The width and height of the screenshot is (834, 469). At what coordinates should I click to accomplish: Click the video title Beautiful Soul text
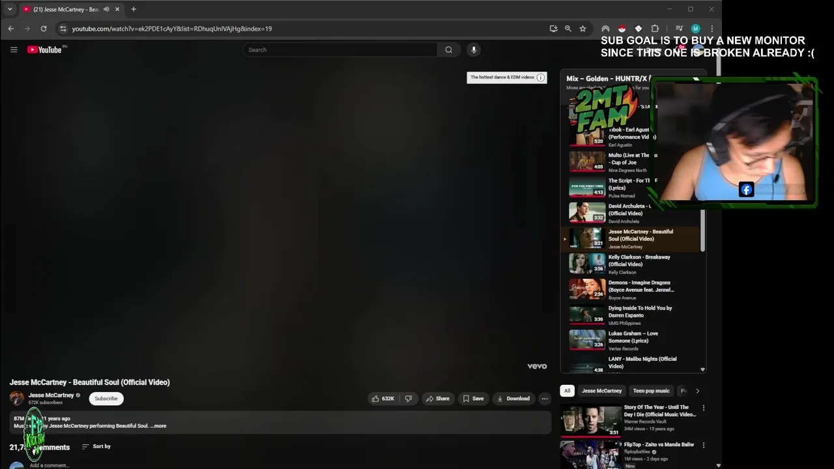(89, 382)
